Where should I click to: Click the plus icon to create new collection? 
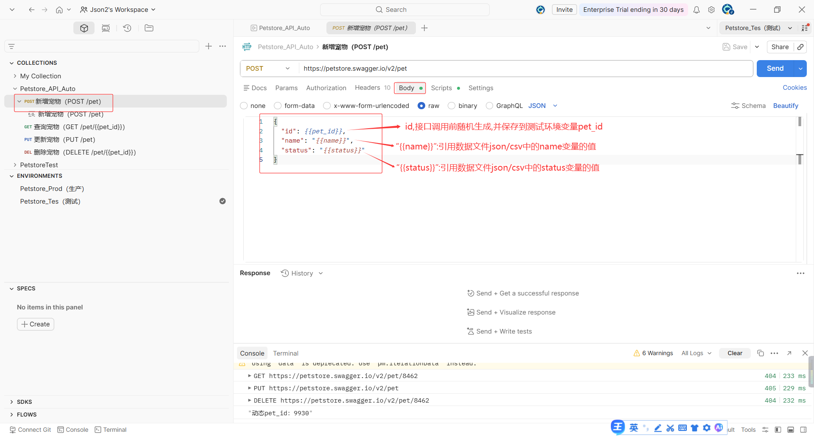coord(209,46)
